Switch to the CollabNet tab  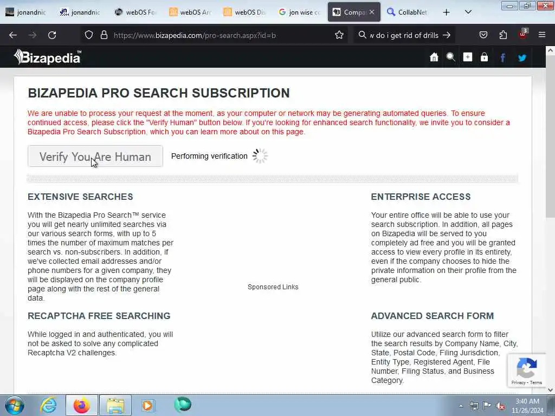(x=407, y=12)
